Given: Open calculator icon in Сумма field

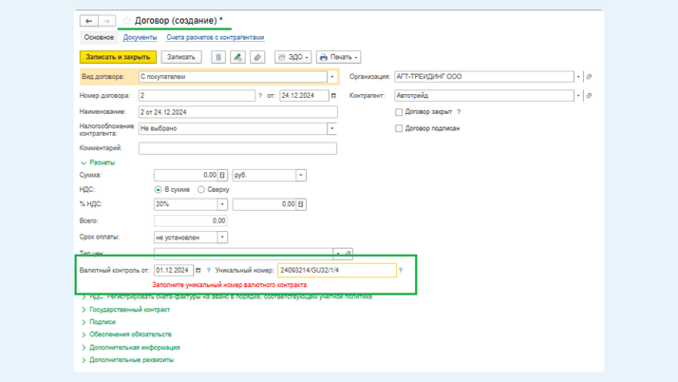Looking at the screenshot, I should 223,176.
